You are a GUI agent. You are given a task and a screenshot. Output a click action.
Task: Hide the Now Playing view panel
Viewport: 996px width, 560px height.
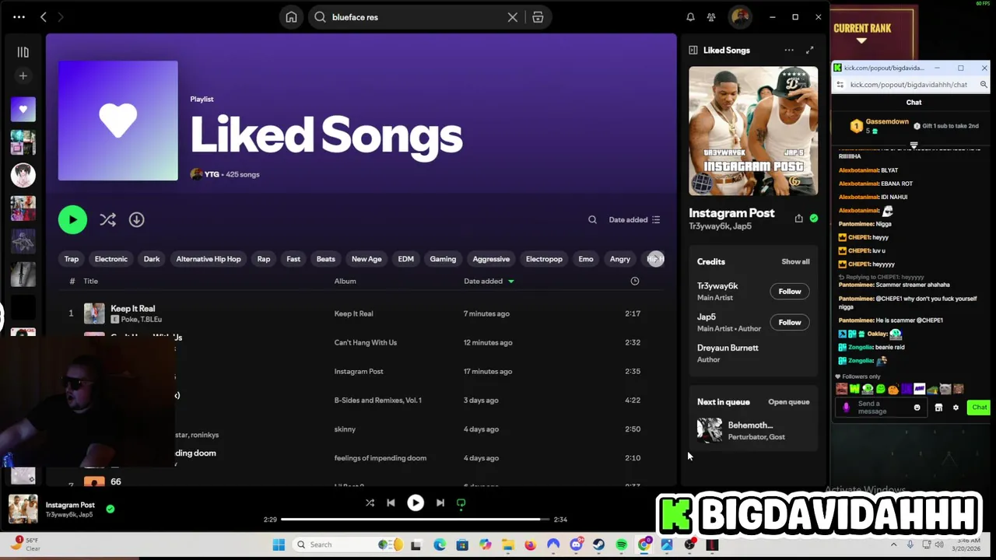click(x=693, y=50)
